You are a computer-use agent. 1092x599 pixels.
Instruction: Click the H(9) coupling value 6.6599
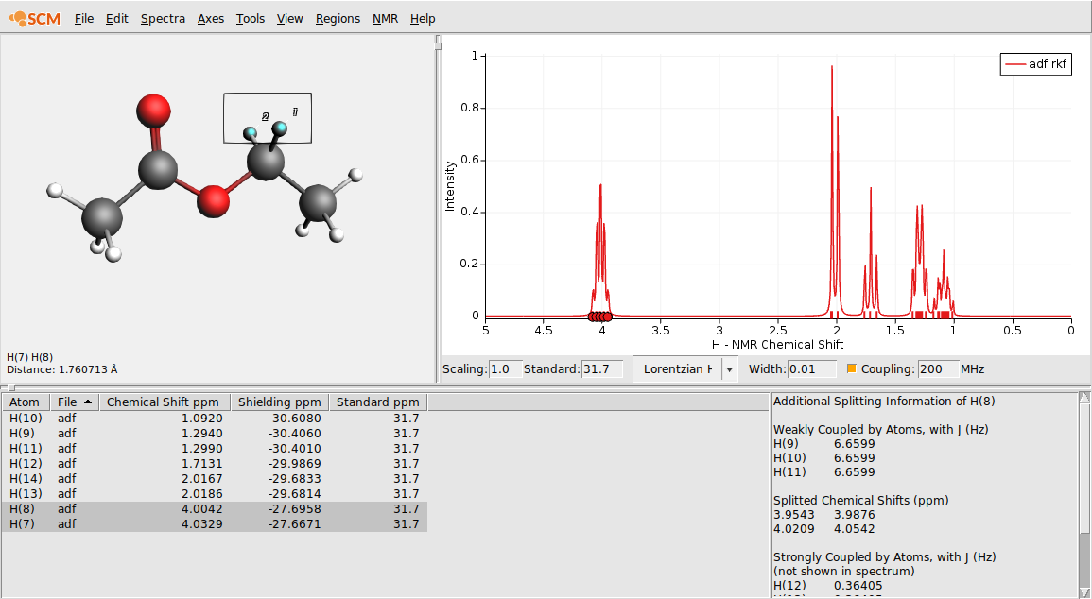point(855,444)
